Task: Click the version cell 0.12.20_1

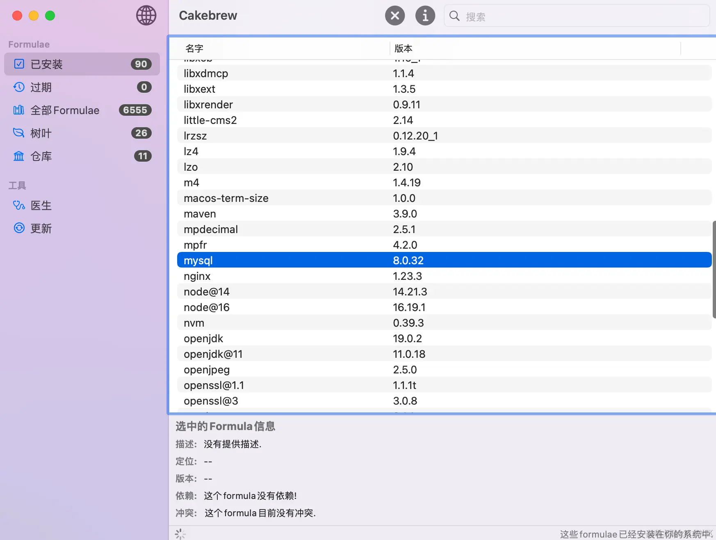Action: click(415, 136)
